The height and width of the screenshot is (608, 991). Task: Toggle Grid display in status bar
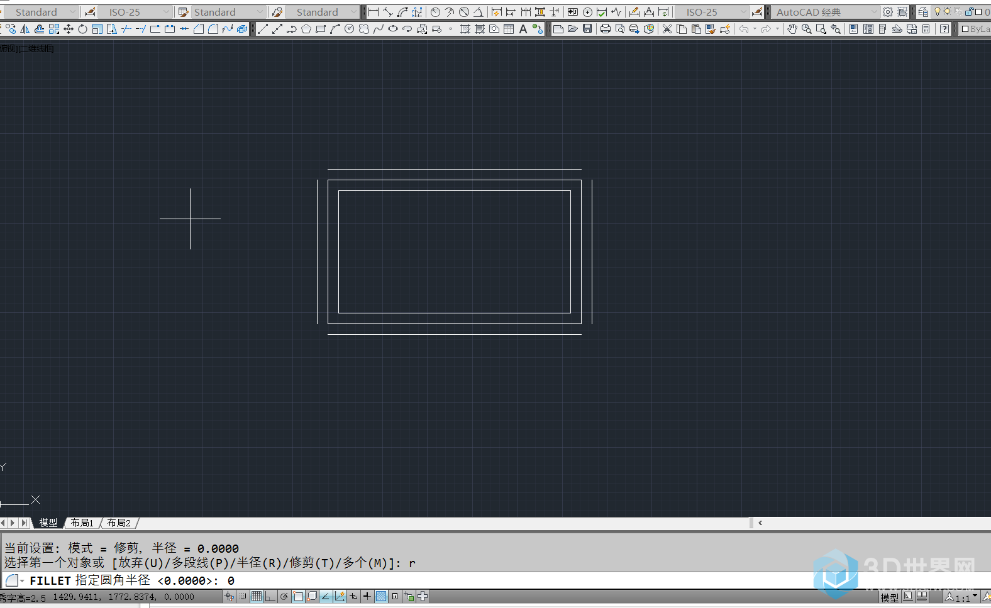[257, 596]
